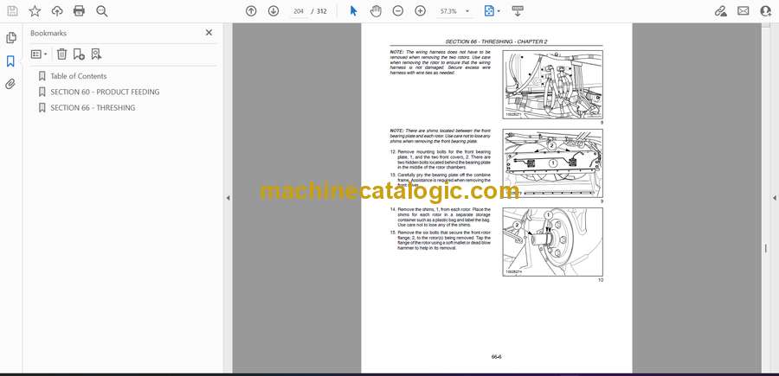This screenshot has height=376, width=779.
Task: Send the file by email envelope icon
Action: 744,11
